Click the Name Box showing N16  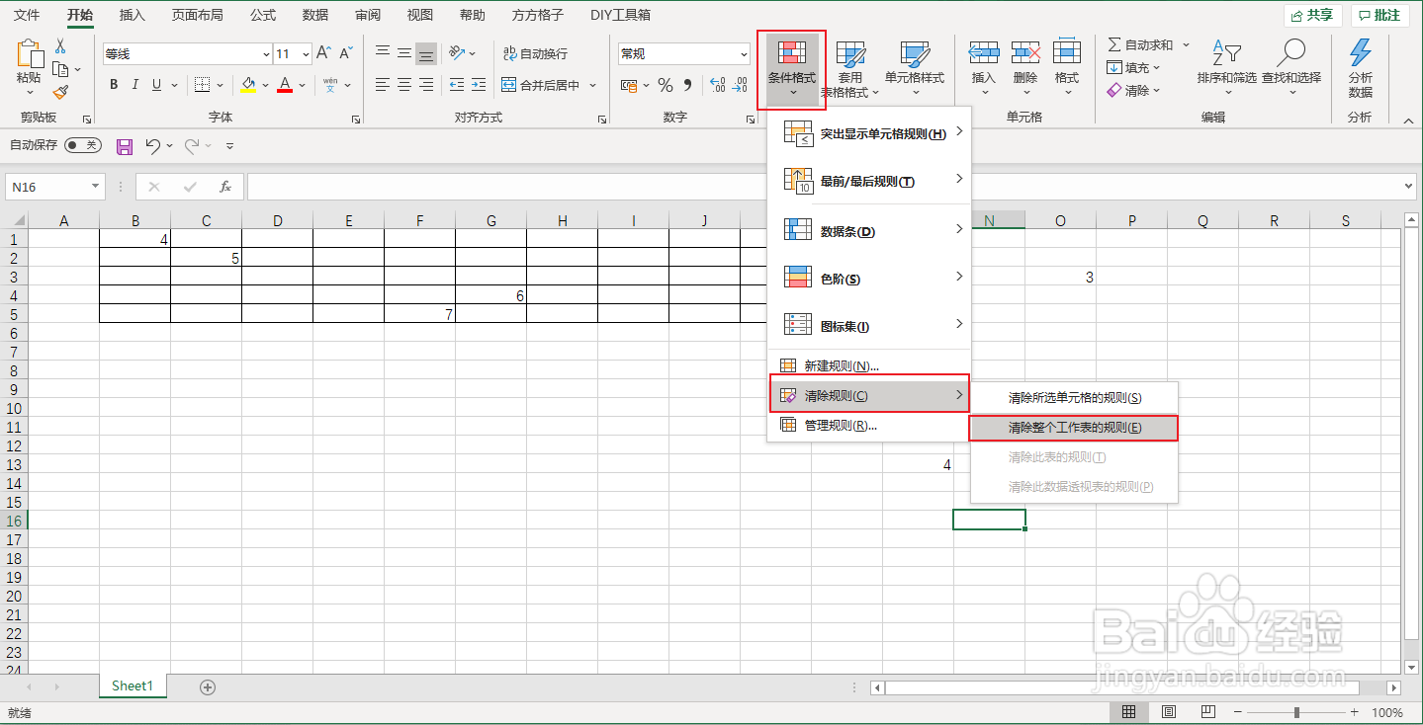pos(47,186)
